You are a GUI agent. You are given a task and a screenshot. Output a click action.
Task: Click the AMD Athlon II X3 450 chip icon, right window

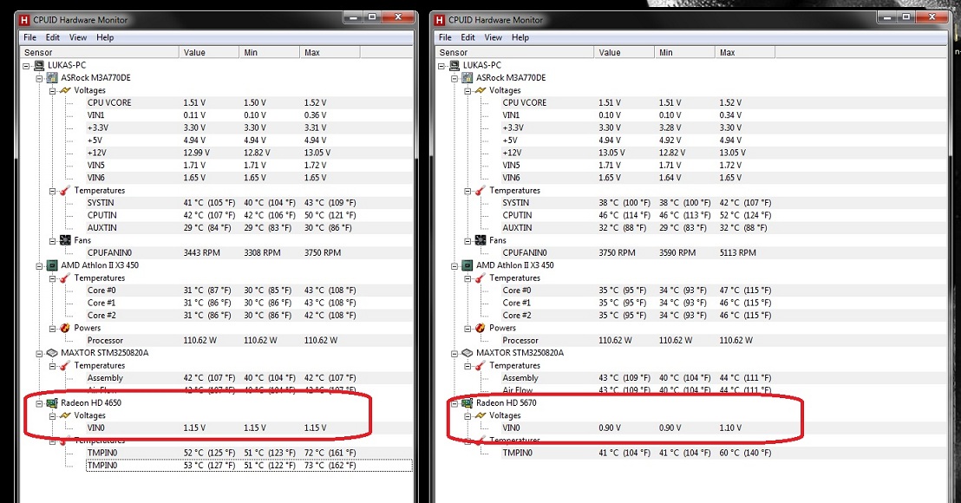tap(467, 265)
